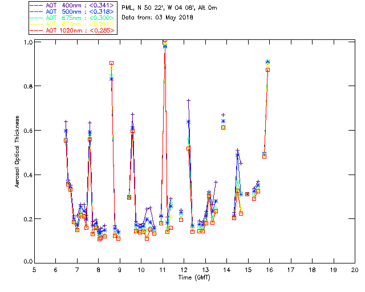
Task: Click the 0.0 tick label on y-axis
Action: pyautogui.click(x=27, y=263)
